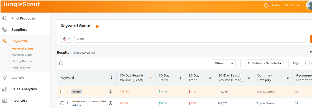Go to Keyword Scout submenu
The width and height of the screenshot is (312, 108).
tap(22, 49)
